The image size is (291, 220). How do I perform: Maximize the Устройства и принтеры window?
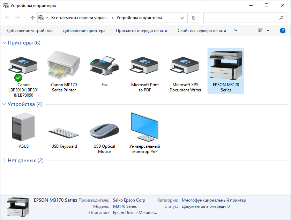[267, 5]
